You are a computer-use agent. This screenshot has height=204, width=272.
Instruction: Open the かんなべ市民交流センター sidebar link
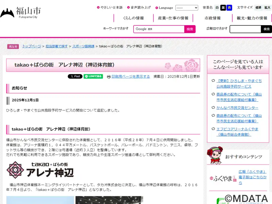click(237, 108)
